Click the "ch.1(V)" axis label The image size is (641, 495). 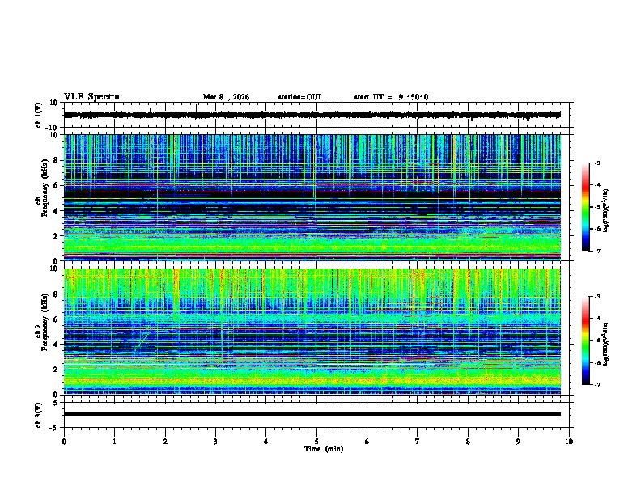[x=38, y=115]
